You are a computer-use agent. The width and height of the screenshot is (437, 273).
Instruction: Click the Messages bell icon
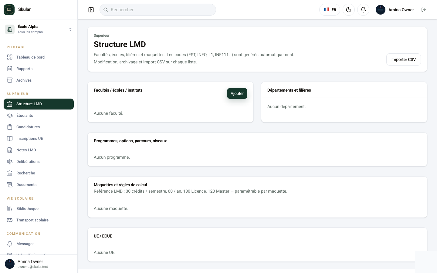10,244
